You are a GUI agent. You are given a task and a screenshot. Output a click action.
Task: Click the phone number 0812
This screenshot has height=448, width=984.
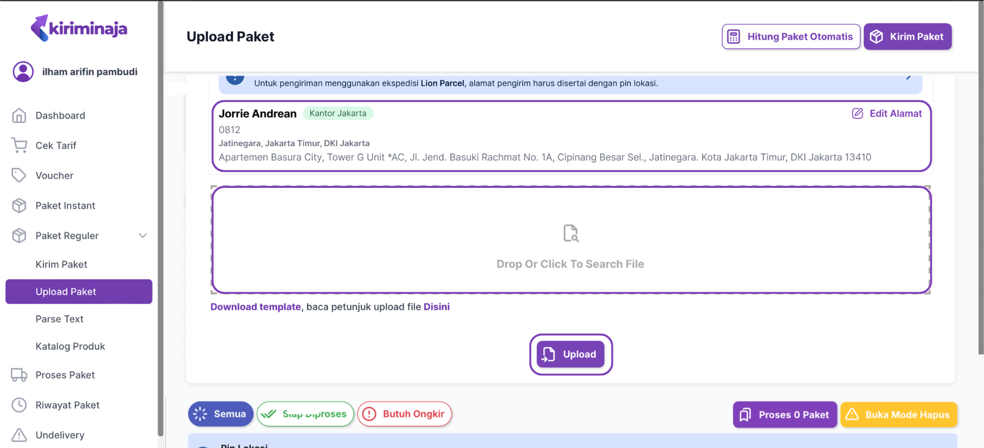tap(230, 130)
